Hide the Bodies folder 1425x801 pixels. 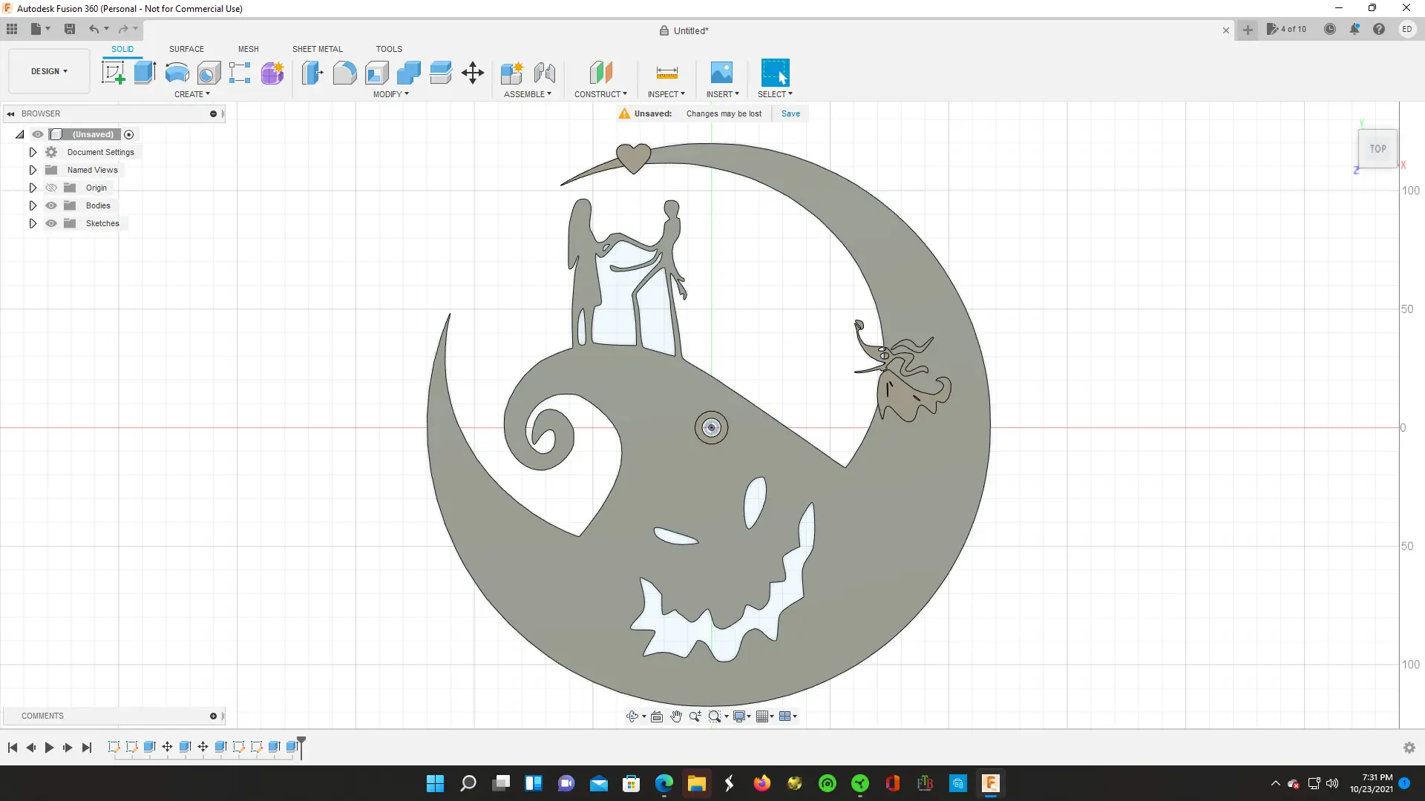[51, 205]
